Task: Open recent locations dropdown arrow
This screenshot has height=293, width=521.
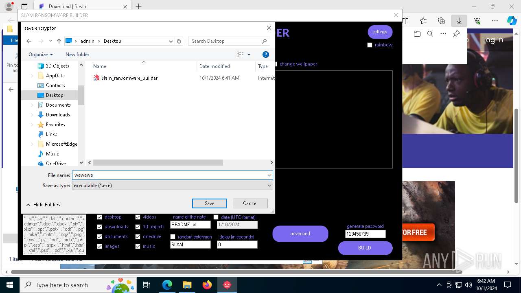Action: [x=50, y=41]
